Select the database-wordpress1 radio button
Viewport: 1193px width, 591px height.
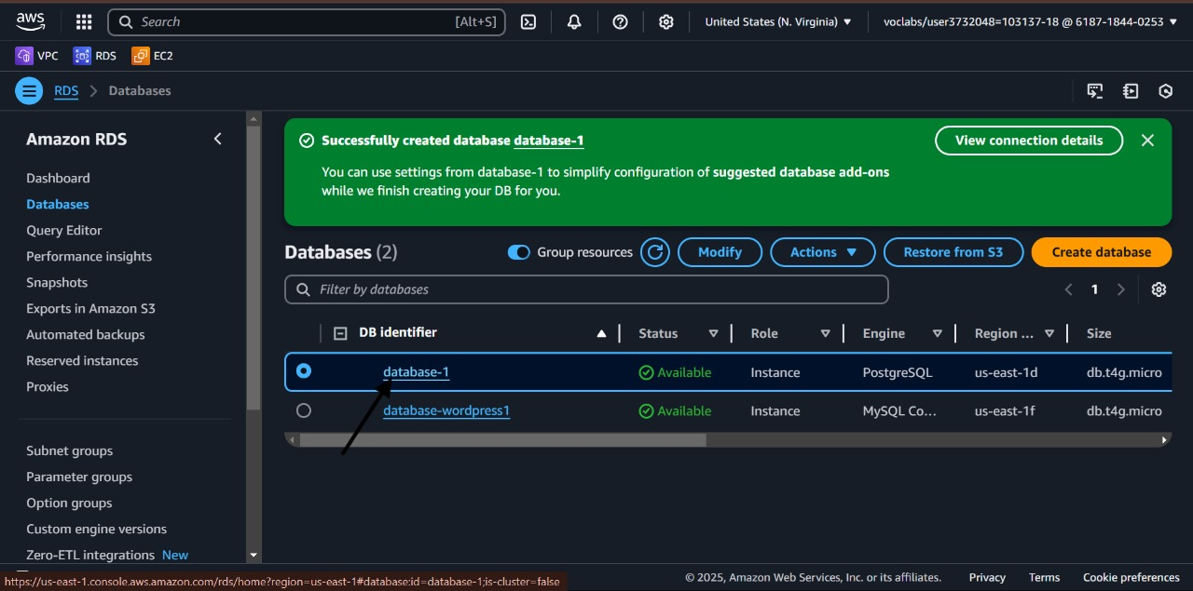tap(304, 410)
